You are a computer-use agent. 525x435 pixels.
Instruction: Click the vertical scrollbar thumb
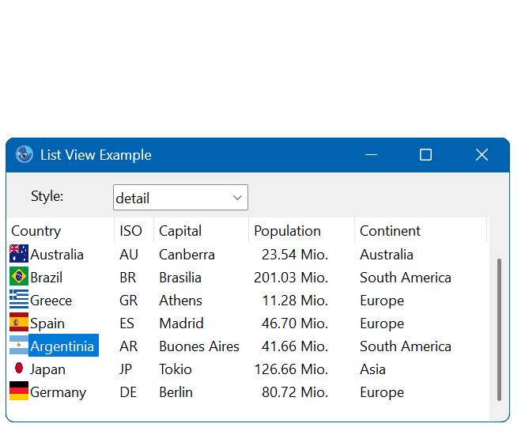click(x=499, y=330)
